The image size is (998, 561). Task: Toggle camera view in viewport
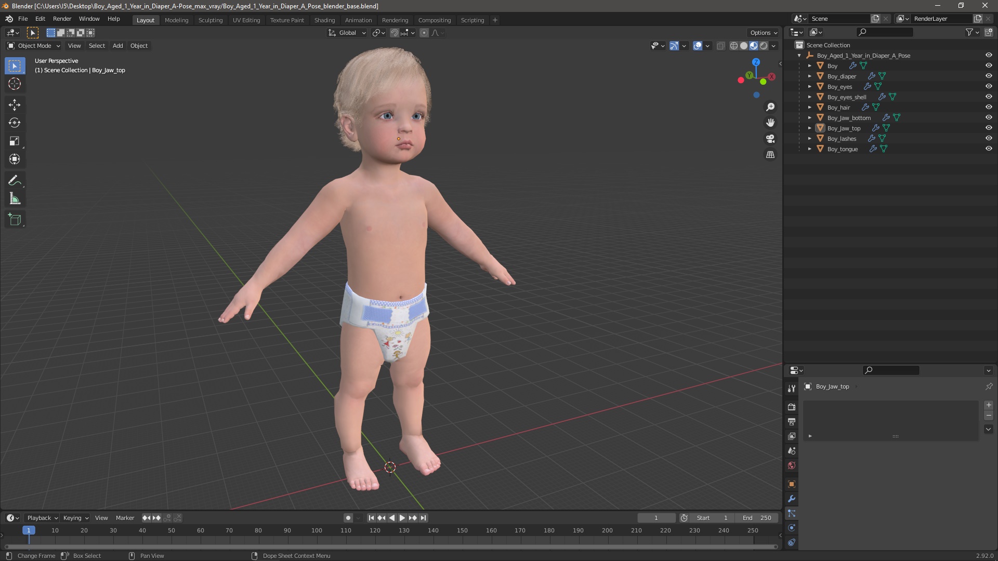[x=770, y=139]
